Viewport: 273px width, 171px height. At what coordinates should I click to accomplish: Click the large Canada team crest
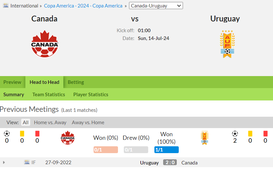45,44
